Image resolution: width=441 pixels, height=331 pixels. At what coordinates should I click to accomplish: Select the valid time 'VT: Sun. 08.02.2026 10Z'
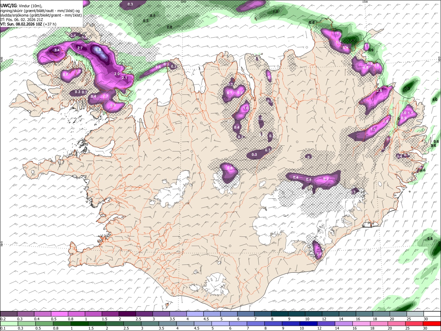click(x=21, y=24)
